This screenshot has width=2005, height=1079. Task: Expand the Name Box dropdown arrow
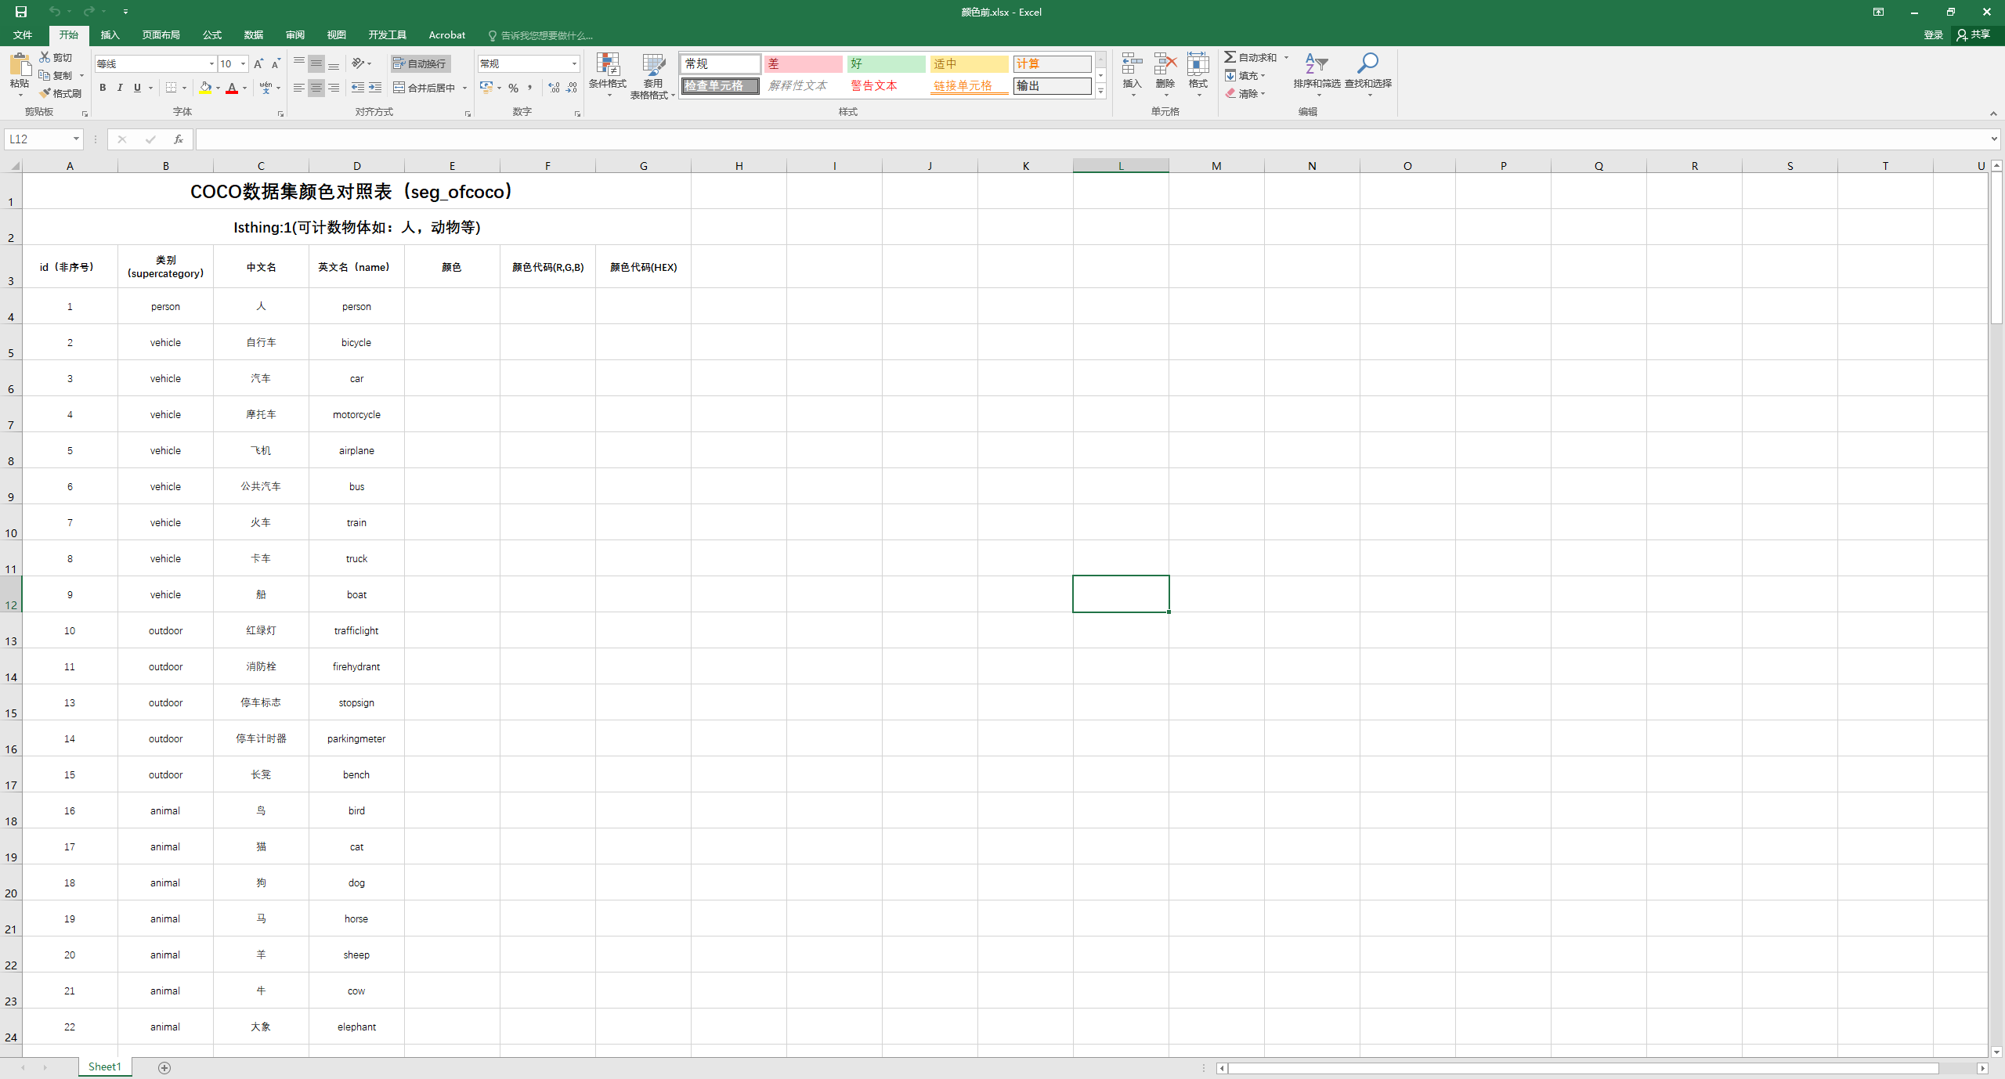[x=76, y=139]
